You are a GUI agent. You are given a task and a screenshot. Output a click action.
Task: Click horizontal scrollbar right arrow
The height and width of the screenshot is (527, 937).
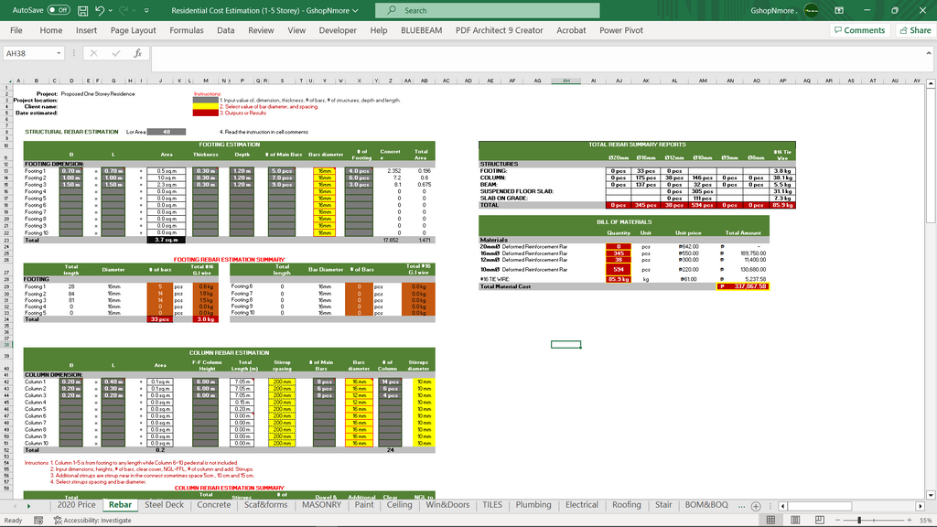[921, 506]
